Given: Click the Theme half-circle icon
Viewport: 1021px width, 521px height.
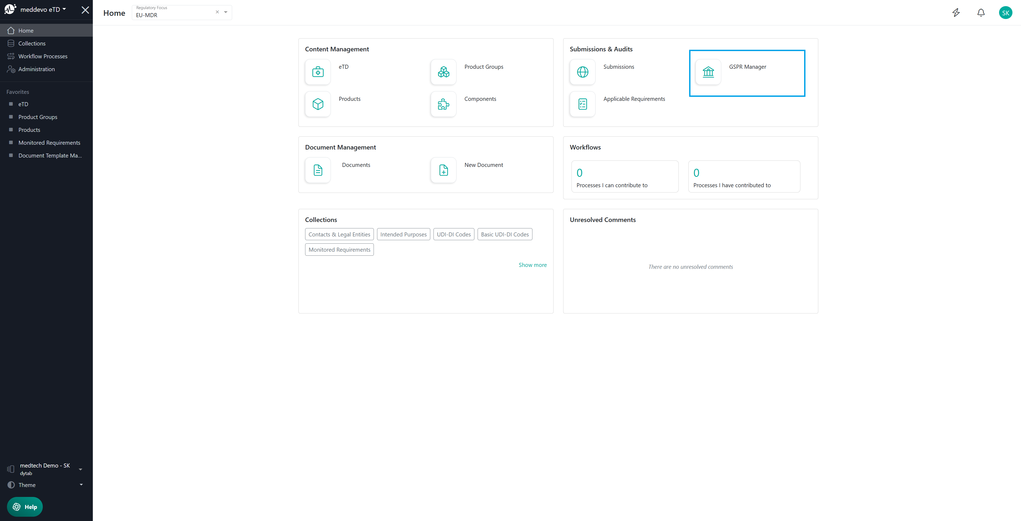Looking at the screenshot, I should coord(11,485).
